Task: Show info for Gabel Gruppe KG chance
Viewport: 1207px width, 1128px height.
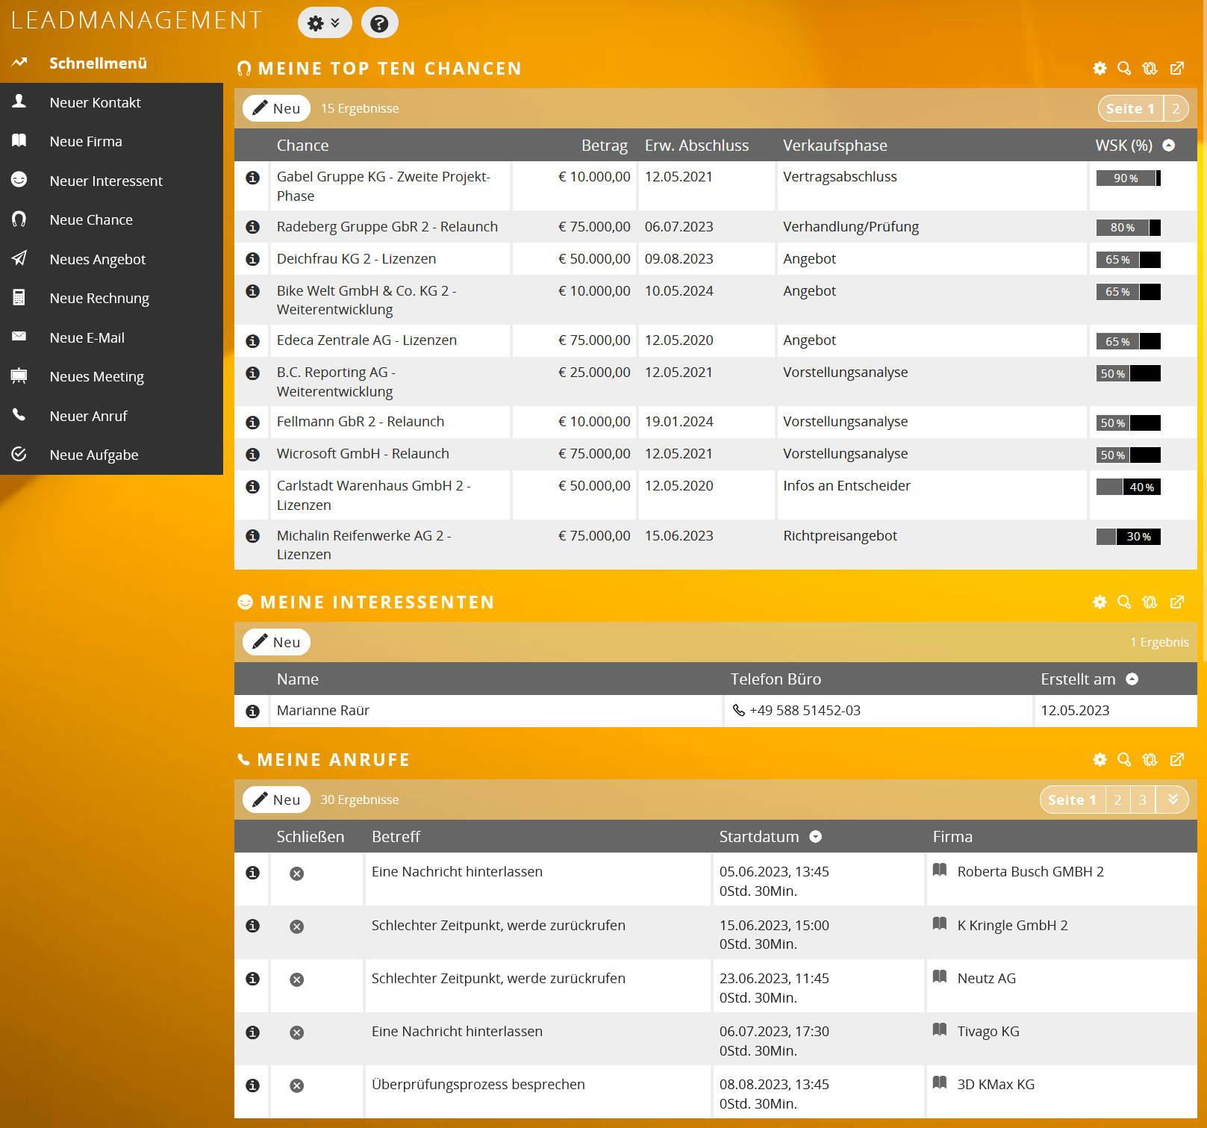Action: (x=253, y=178)
